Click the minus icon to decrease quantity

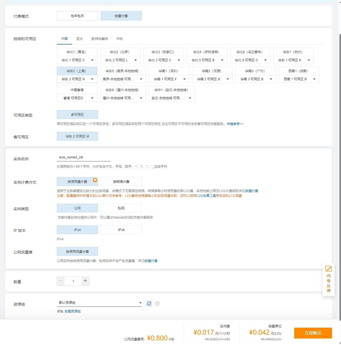pyautogui.click(x=61, y=281)
